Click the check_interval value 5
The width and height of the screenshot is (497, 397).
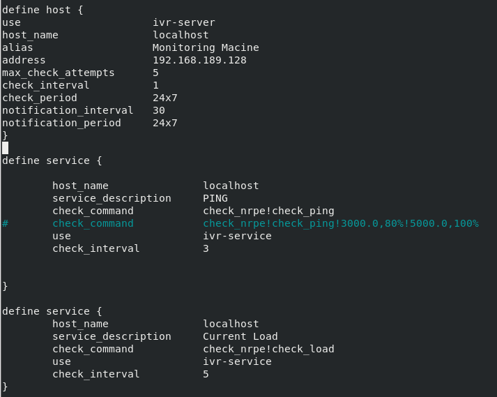[206, 374]
